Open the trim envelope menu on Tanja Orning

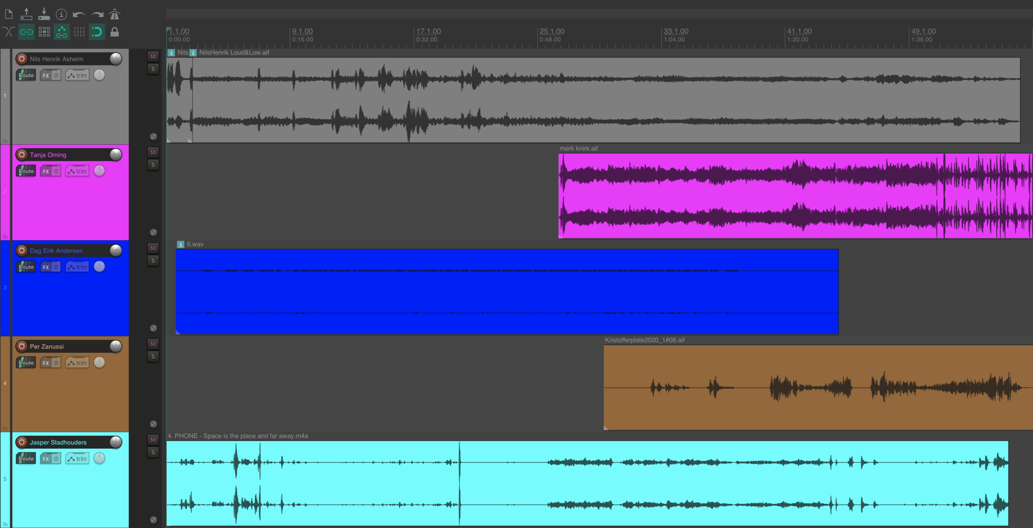[x=77, y=171]
